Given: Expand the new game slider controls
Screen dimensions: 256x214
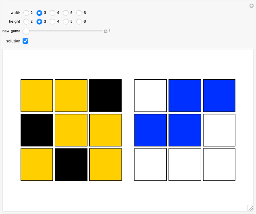Looking at the screenshot, I should [x=106, y=31].
